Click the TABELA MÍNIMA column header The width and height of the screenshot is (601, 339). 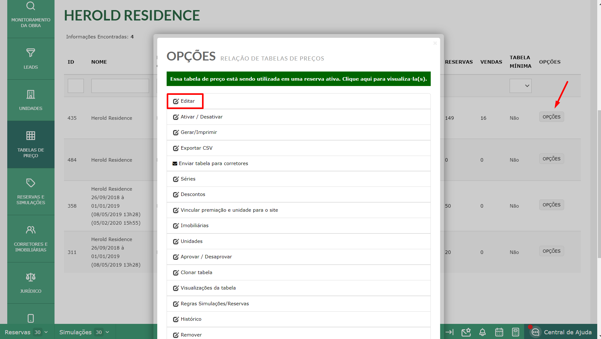tap(520, 62)
